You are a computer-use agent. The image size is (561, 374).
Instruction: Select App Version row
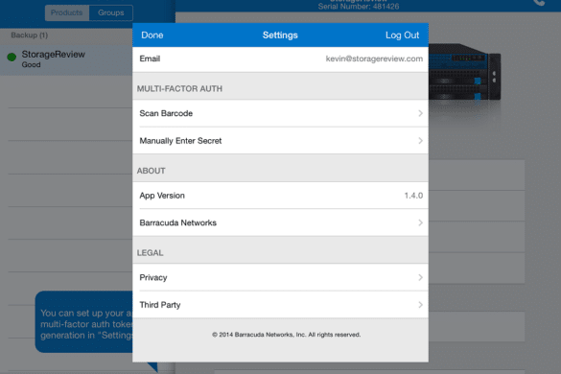[x=280, y=196]
